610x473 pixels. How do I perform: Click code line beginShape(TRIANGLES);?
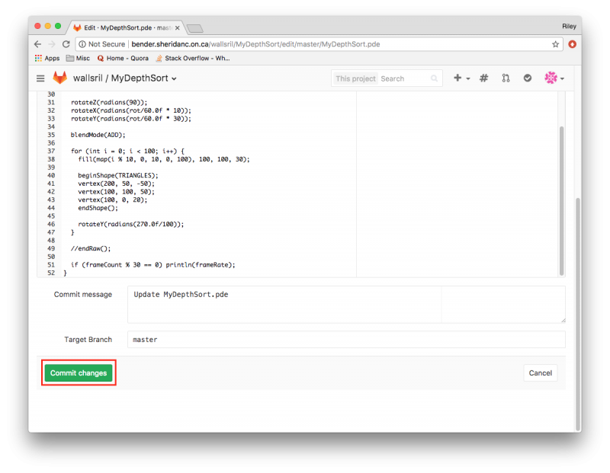coord(118,175)
